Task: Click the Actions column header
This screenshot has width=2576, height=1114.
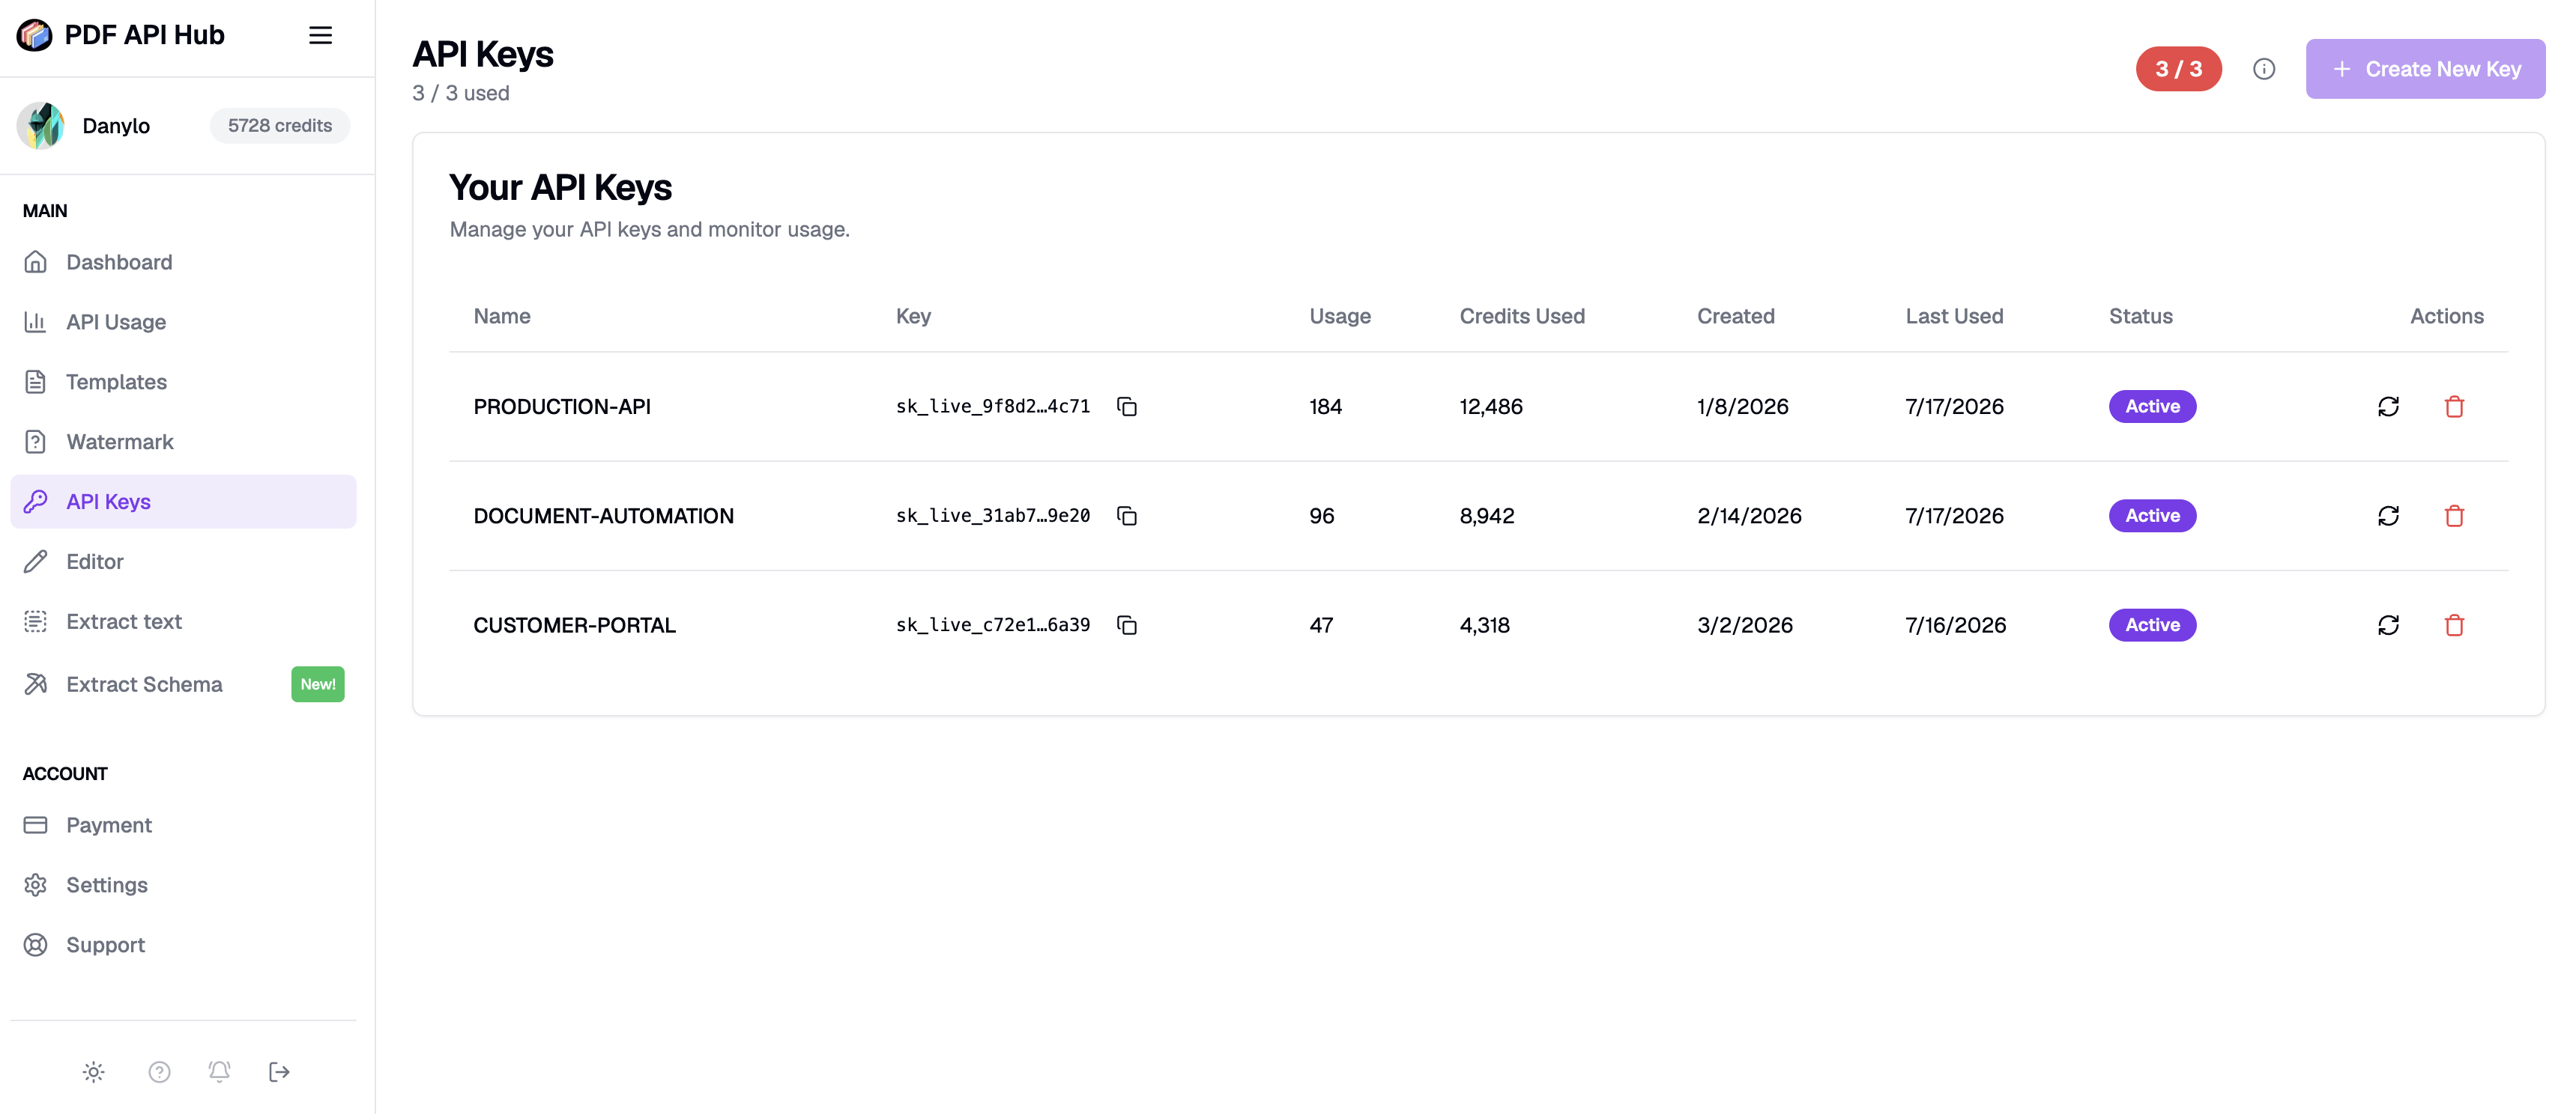Action: coord(2446,317)
